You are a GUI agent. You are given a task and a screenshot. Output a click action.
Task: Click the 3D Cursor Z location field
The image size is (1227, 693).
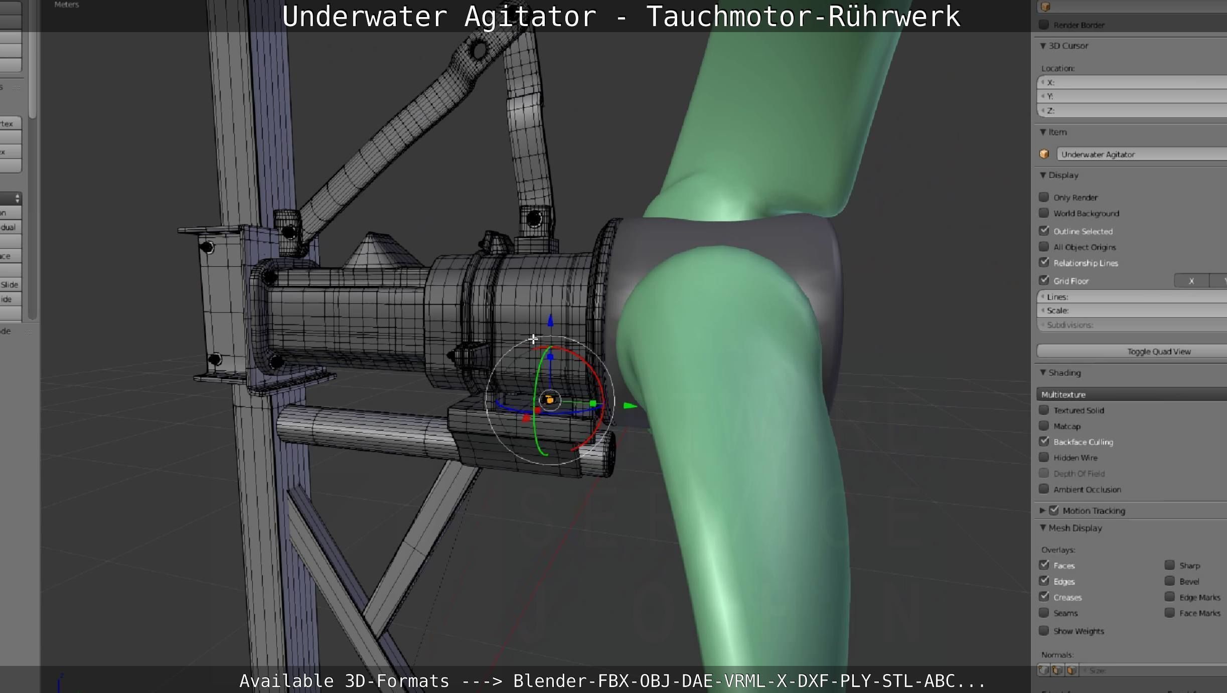pos(1132,110)
